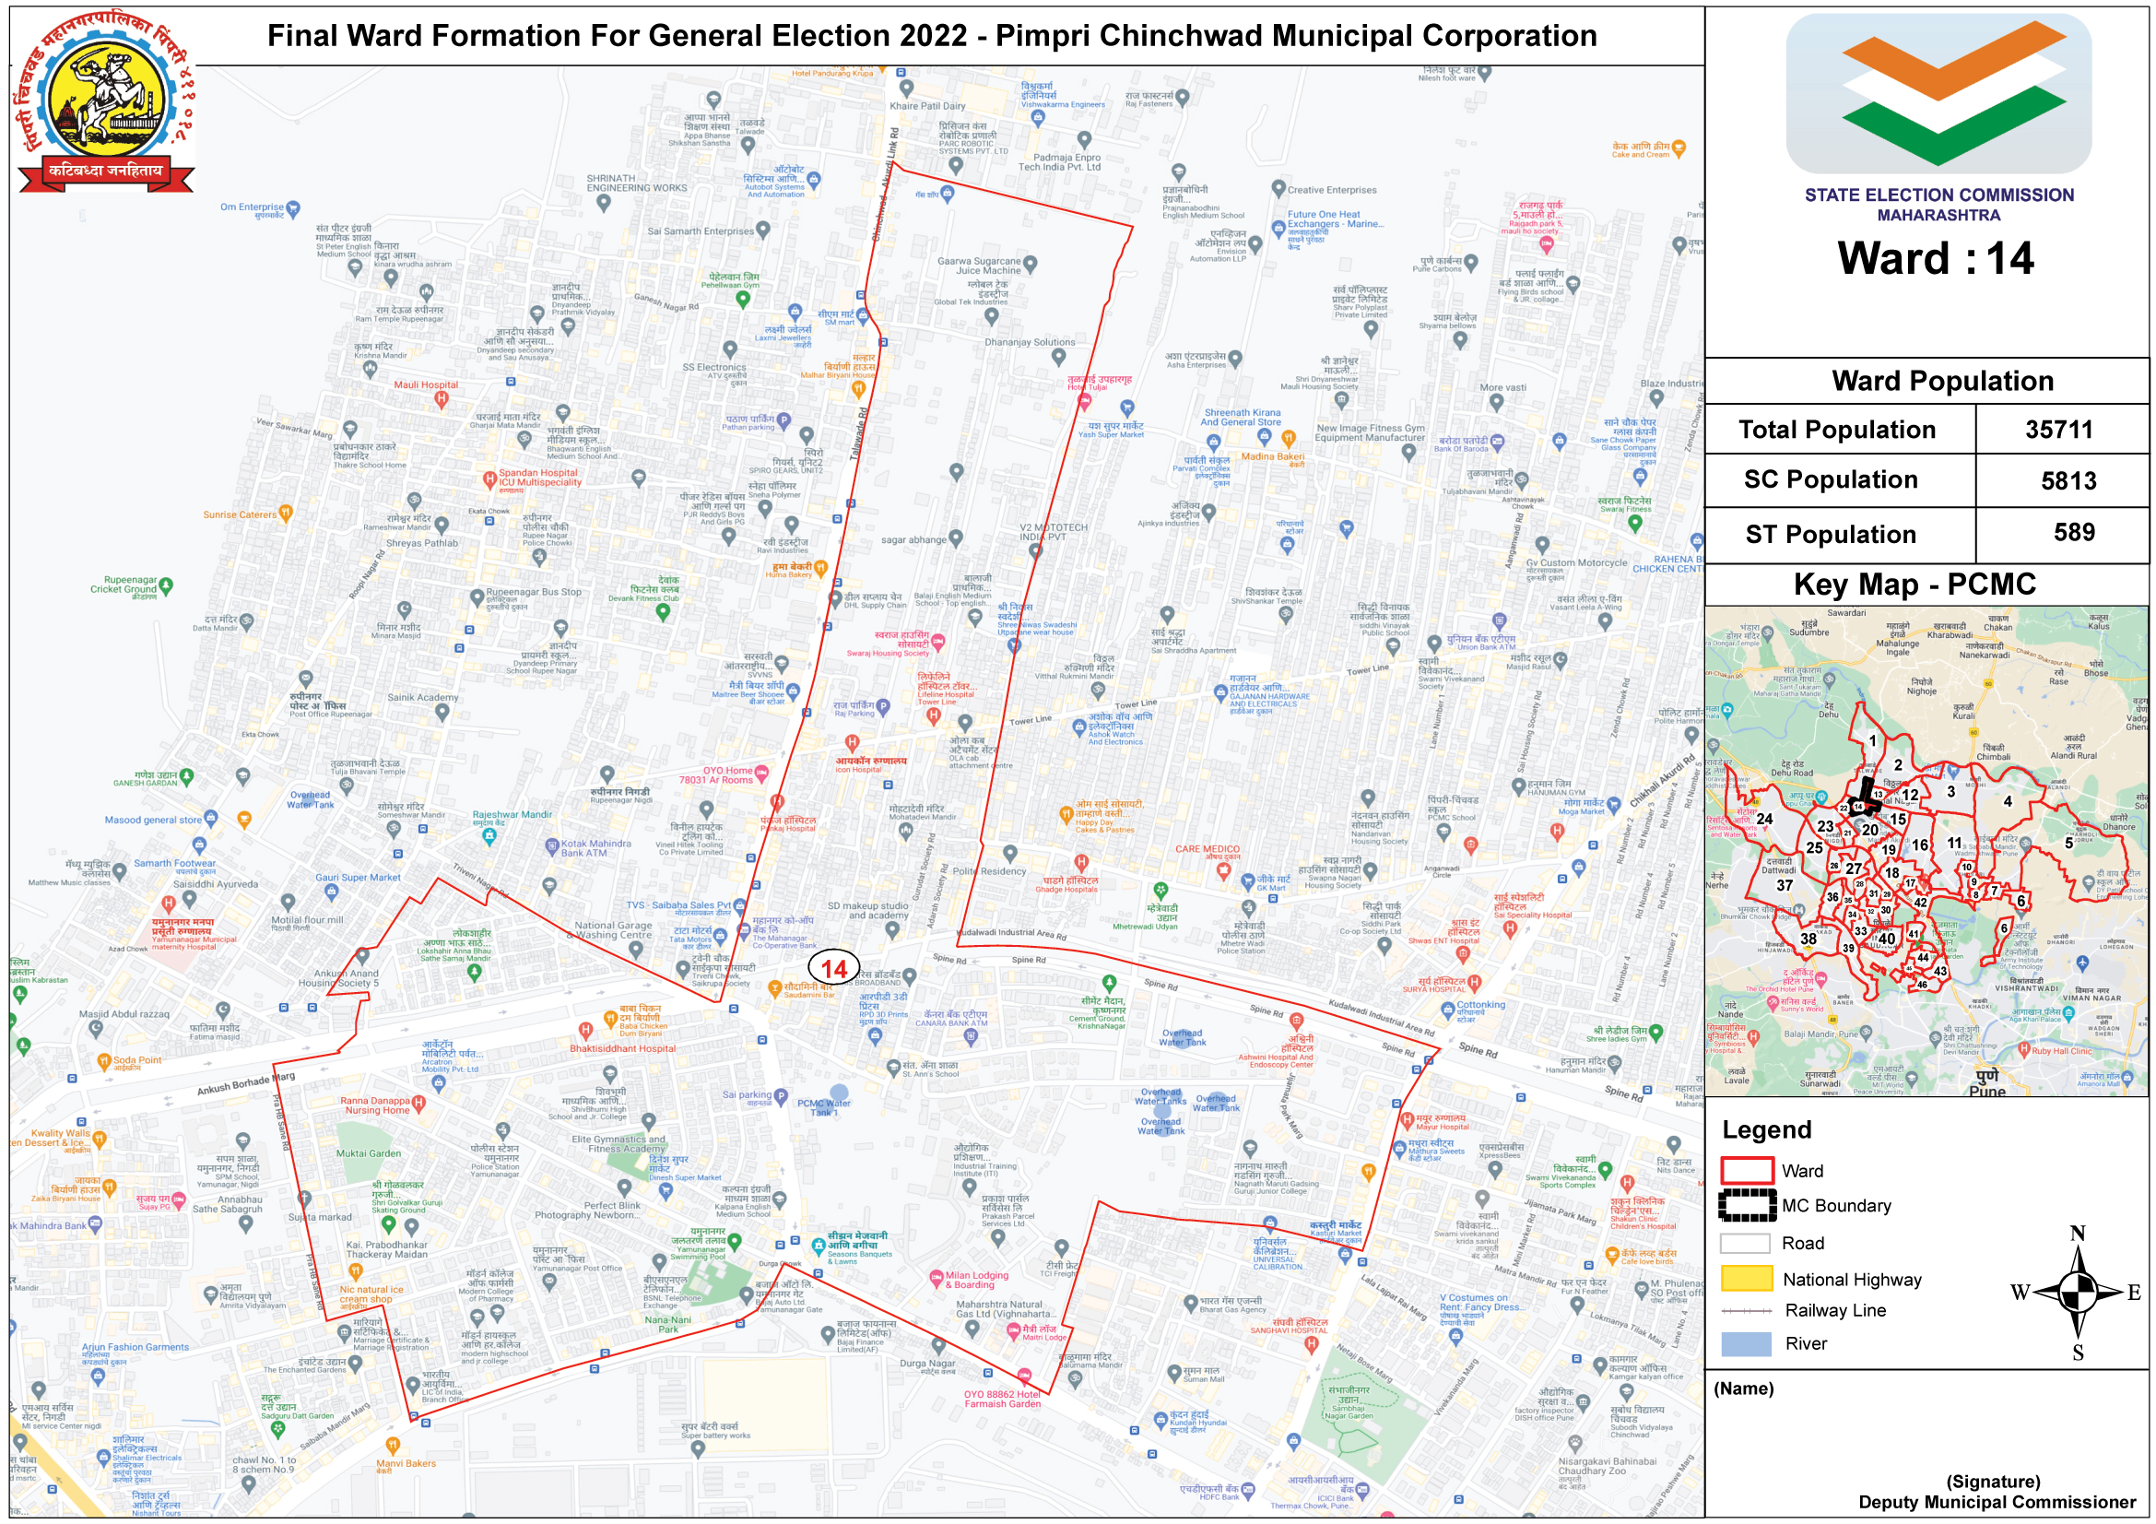Click the 'Legend' heading
The width and height of the screenshot is (2156, 1524).
tap(1766, 1130)
